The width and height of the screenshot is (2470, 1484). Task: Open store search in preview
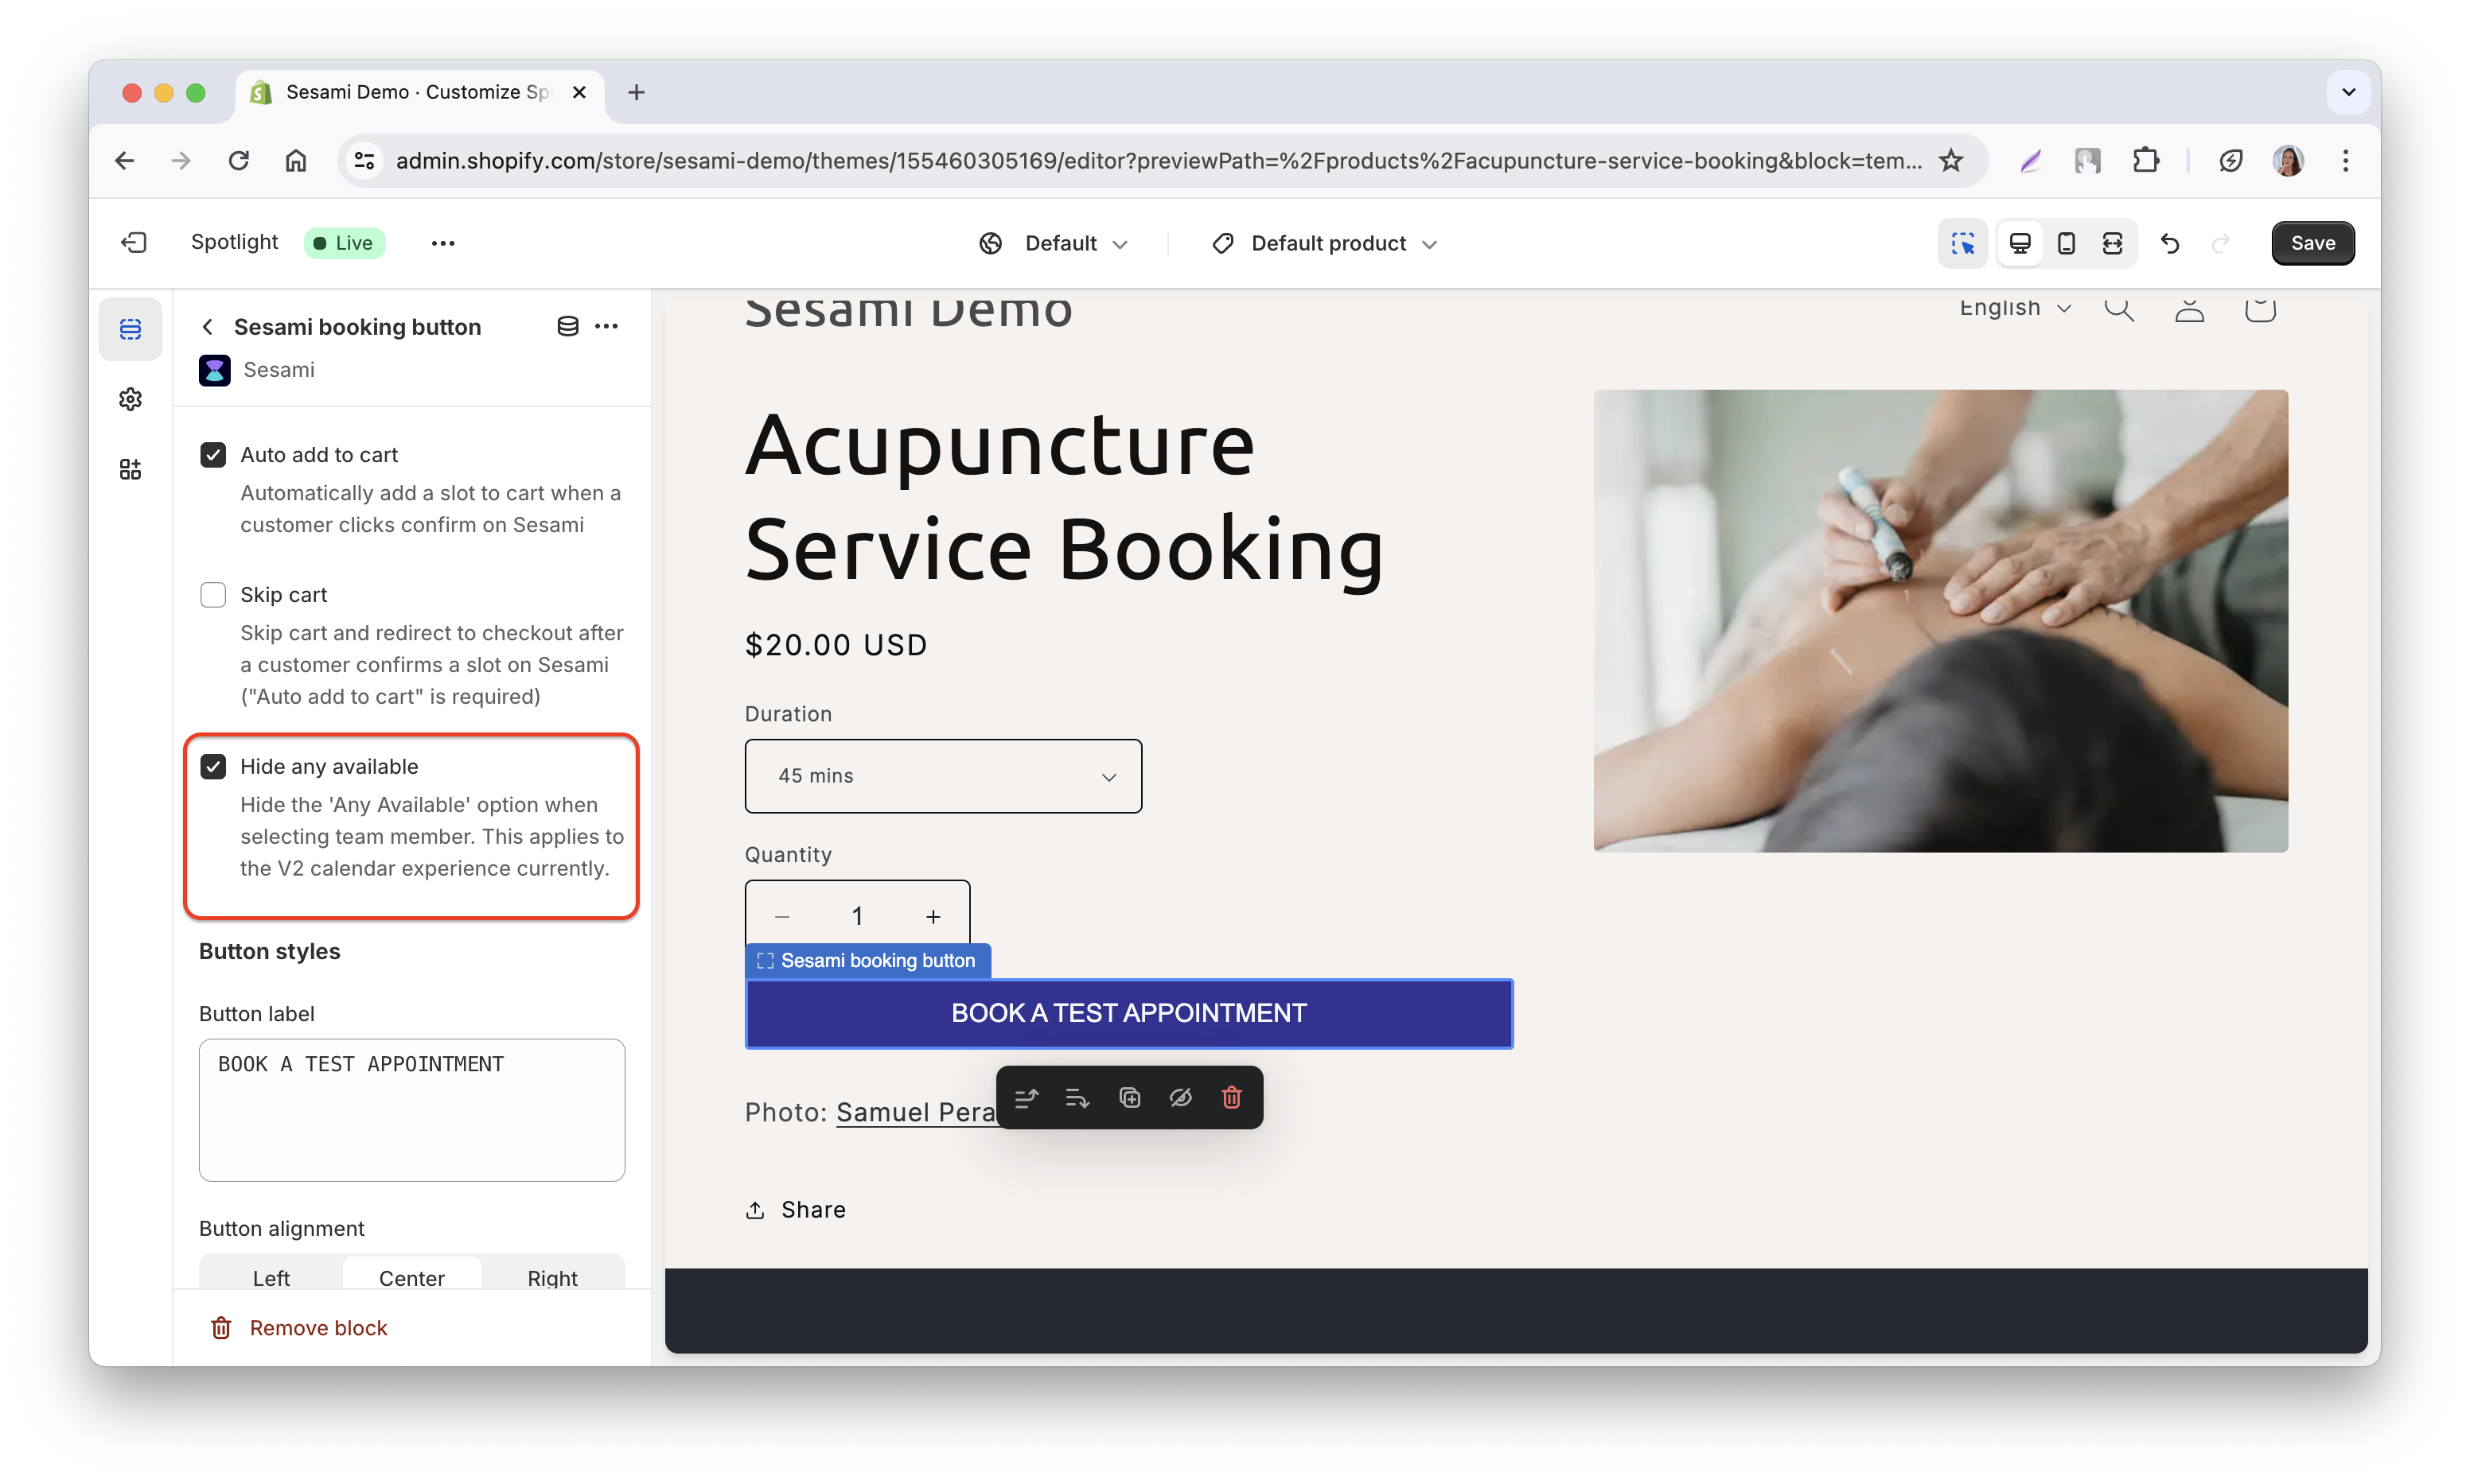pos(2119,308)
